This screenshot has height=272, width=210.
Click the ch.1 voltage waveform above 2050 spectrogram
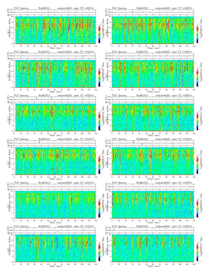153,100
